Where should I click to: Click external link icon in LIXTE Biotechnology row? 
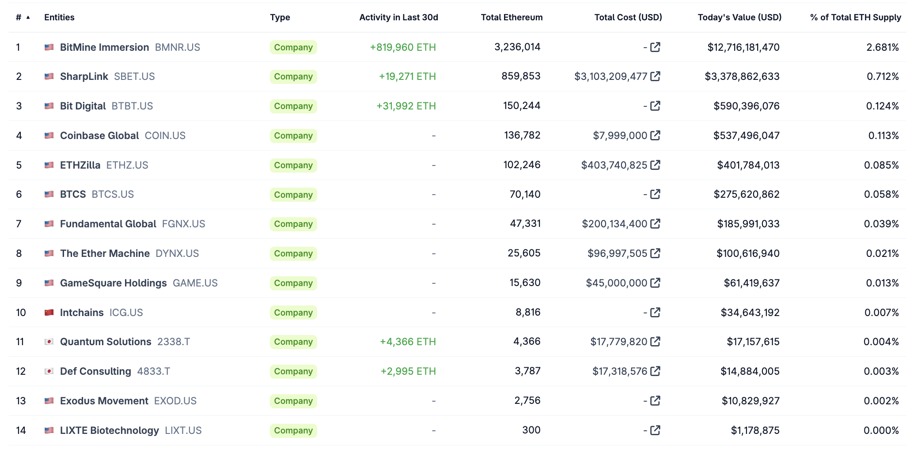tap(655, 430)
